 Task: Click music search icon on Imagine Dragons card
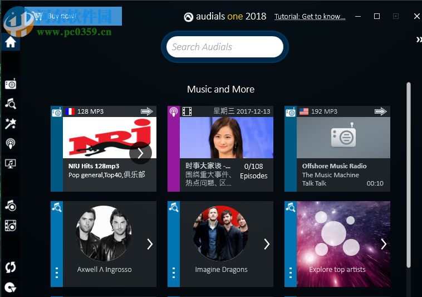[x=174, y=207]
